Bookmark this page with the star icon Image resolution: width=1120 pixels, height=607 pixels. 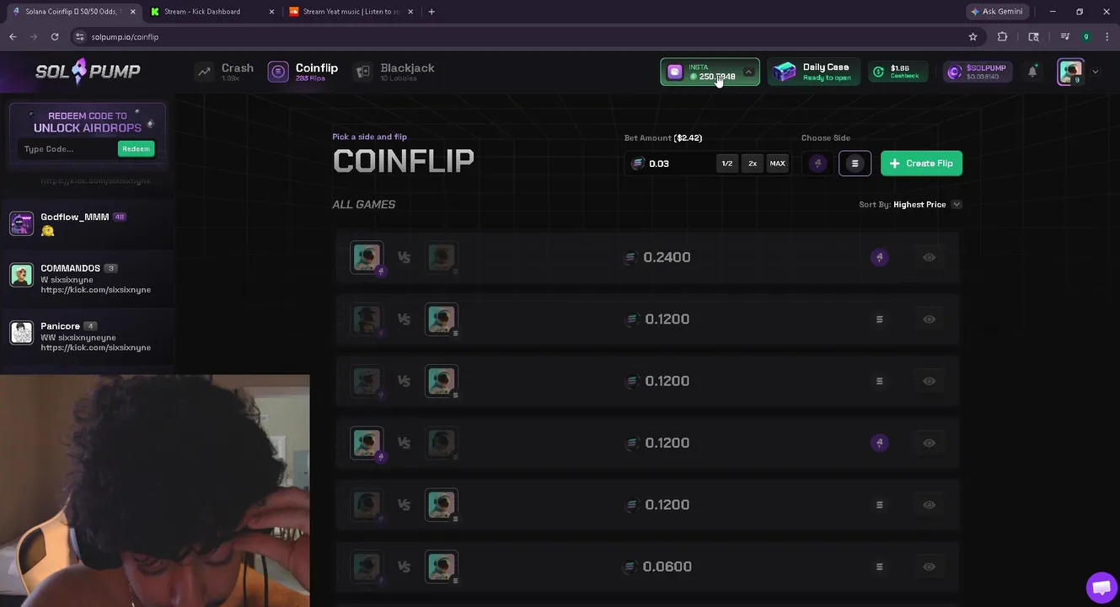click(973, 37)
